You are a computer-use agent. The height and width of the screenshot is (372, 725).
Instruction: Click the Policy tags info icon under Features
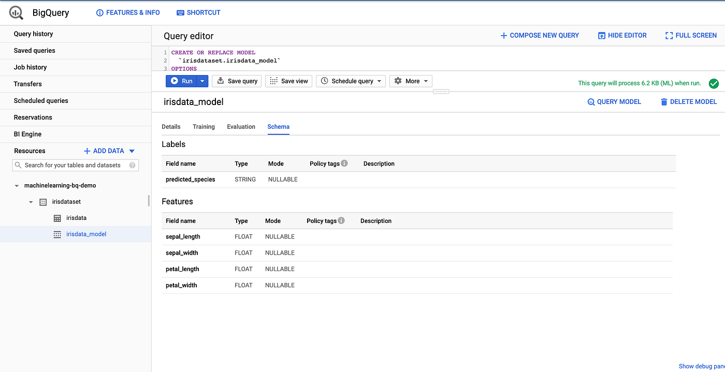[x=342, y=220]
